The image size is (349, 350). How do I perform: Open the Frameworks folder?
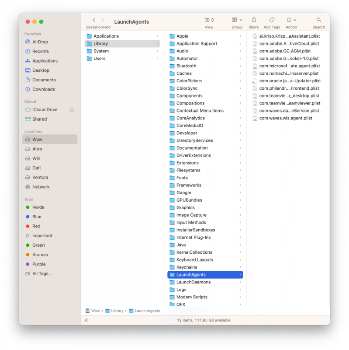[x=205, y=185]
